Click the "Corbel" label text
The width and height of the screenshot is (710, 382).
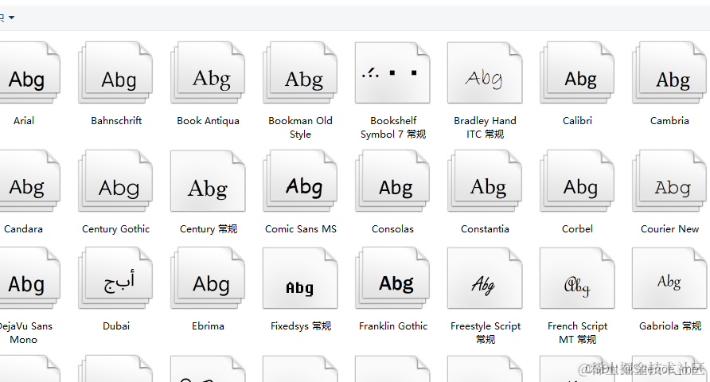pos(577,229)
